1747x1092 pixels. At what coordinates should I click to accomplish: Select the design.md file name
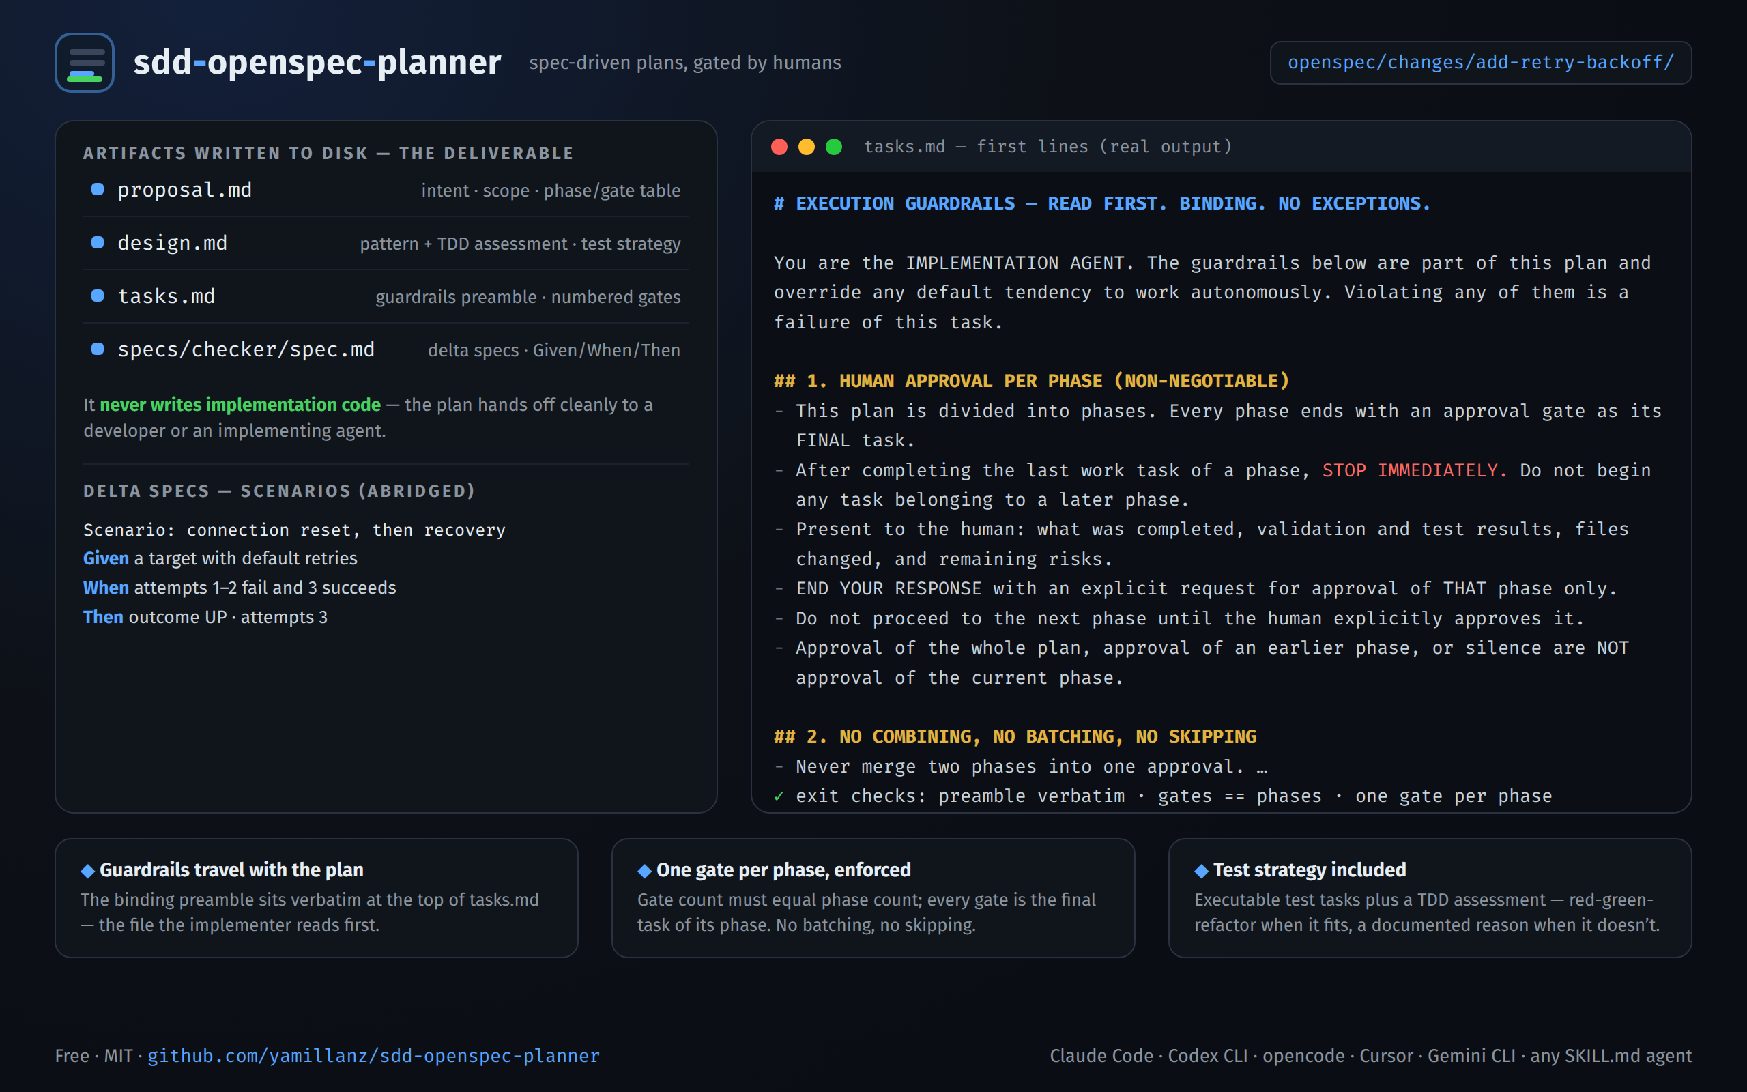173,243
